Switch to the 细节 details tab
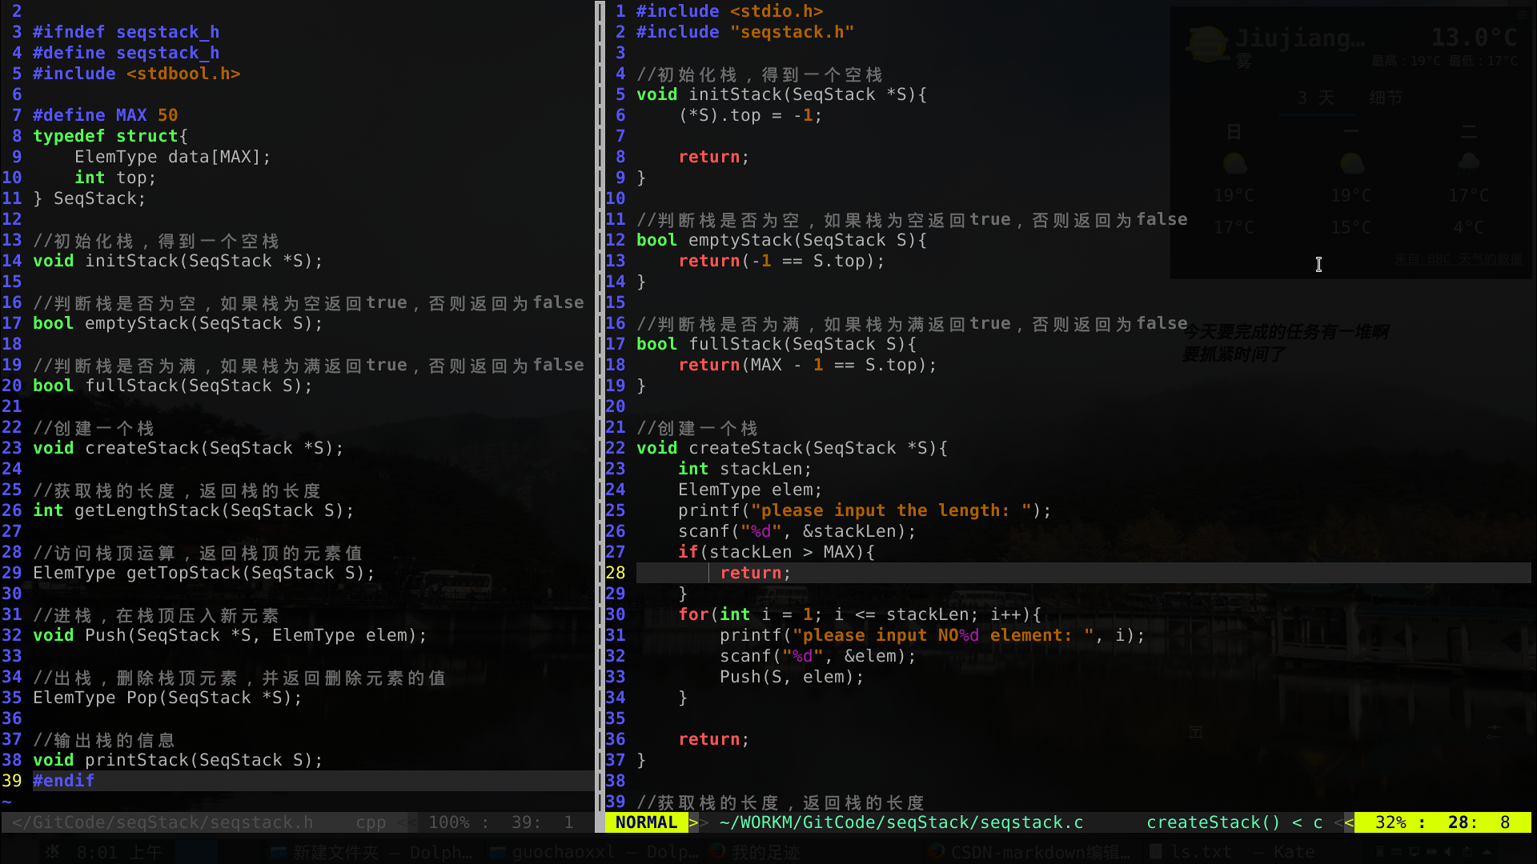The height and width of the screenshot is (864, 1537). [1386, 98]
